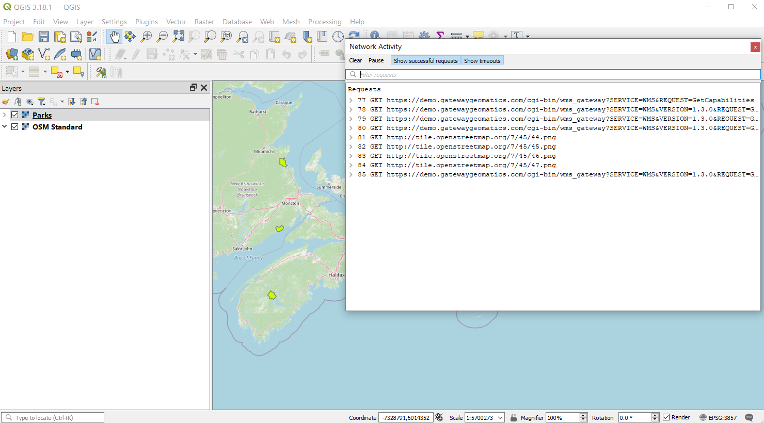Click Add Group in Layers panel
Viewport: 764px width, 423px height.
(18, 102)
